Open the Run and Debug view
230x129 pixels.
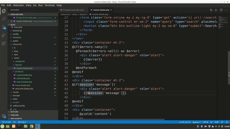[x=4, y=35]
